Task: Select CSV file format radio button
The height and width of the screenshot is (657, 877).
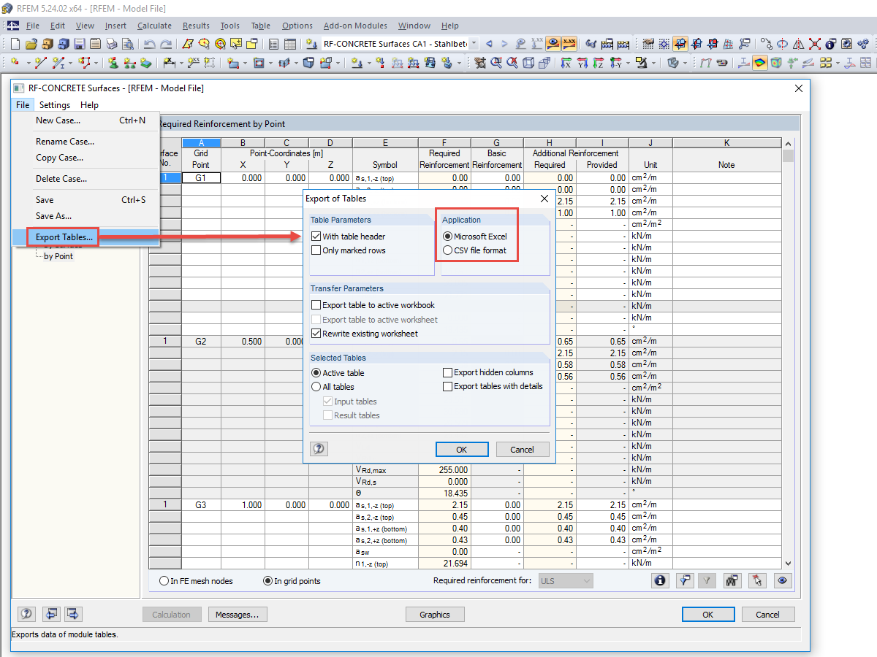Action: tap(447, 250)
